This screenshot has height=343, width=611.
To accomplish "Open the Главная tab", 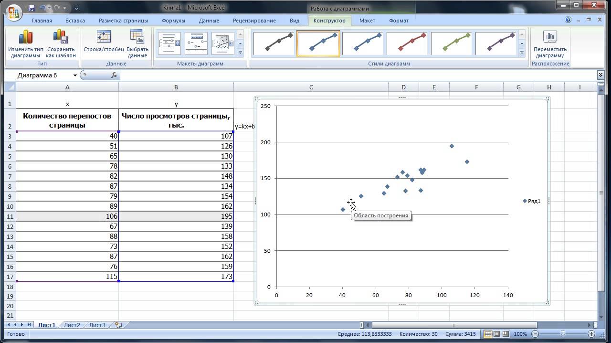I will [x=42, y=21].
